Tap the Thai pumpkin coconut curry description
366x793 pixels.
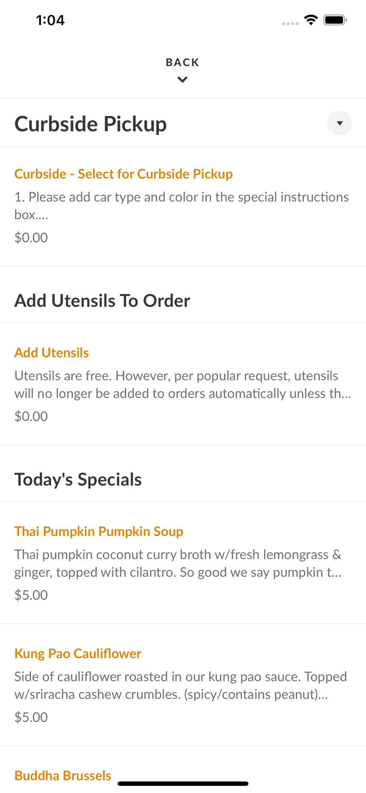(178, 563)
